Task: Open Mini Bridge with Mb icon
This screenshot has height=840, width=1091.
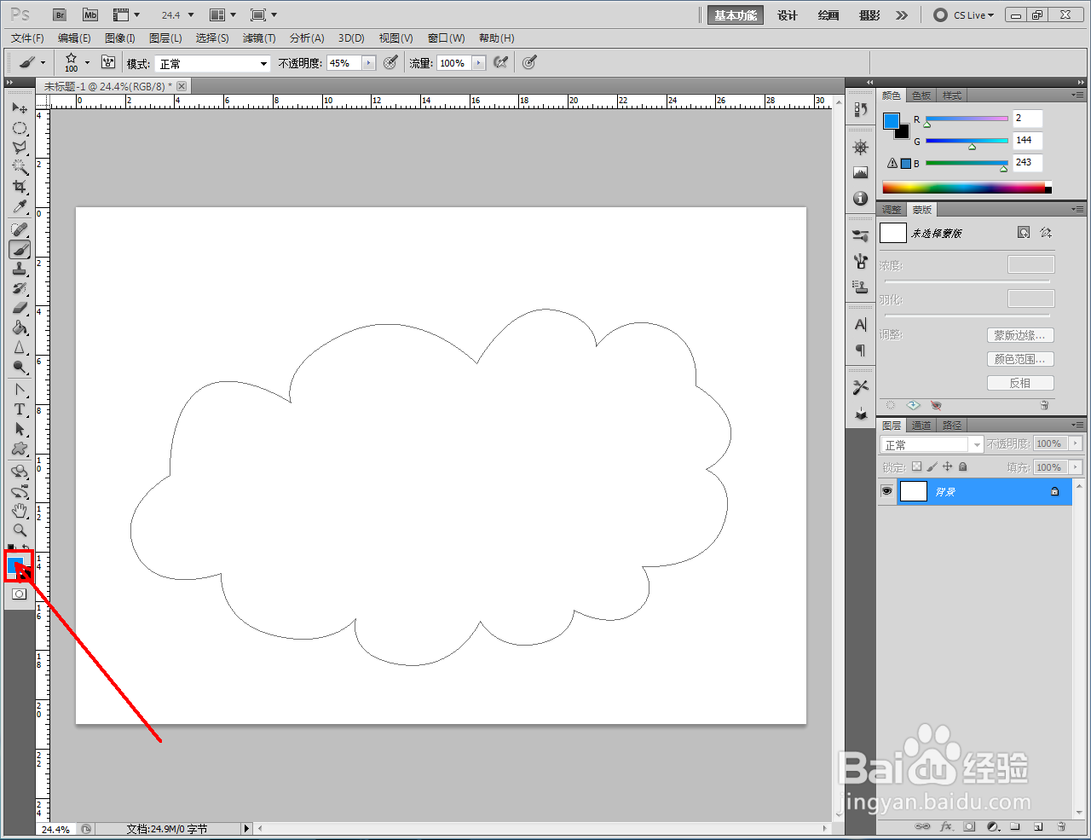Action: [90, 14]
